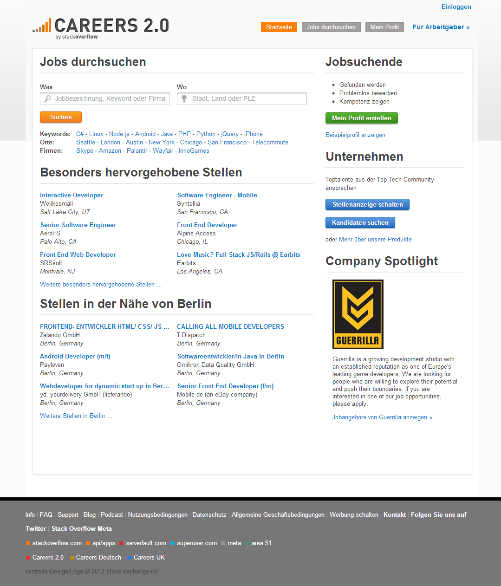This screenshot has height=586, width=501.
Task: Click the magnifier icon in Was field
Action: pyautogui.click(x=47, y=98)
